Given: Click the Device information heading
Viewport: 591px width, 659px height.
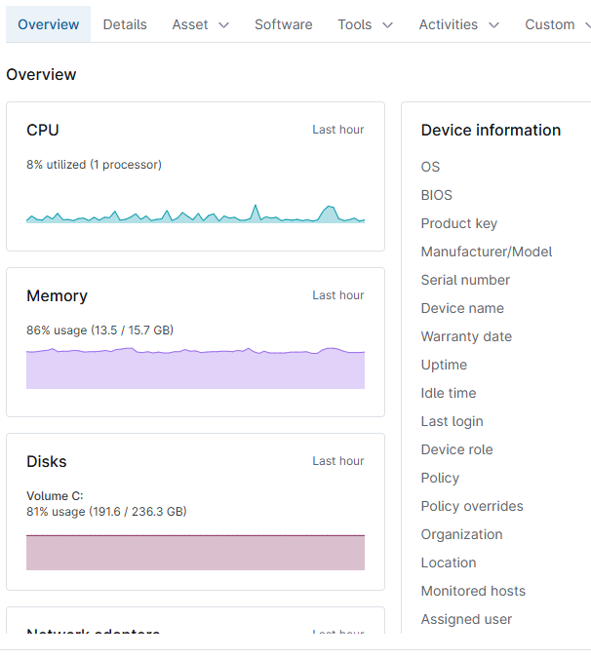Looking at the screenshot, I should pos(491,130).
